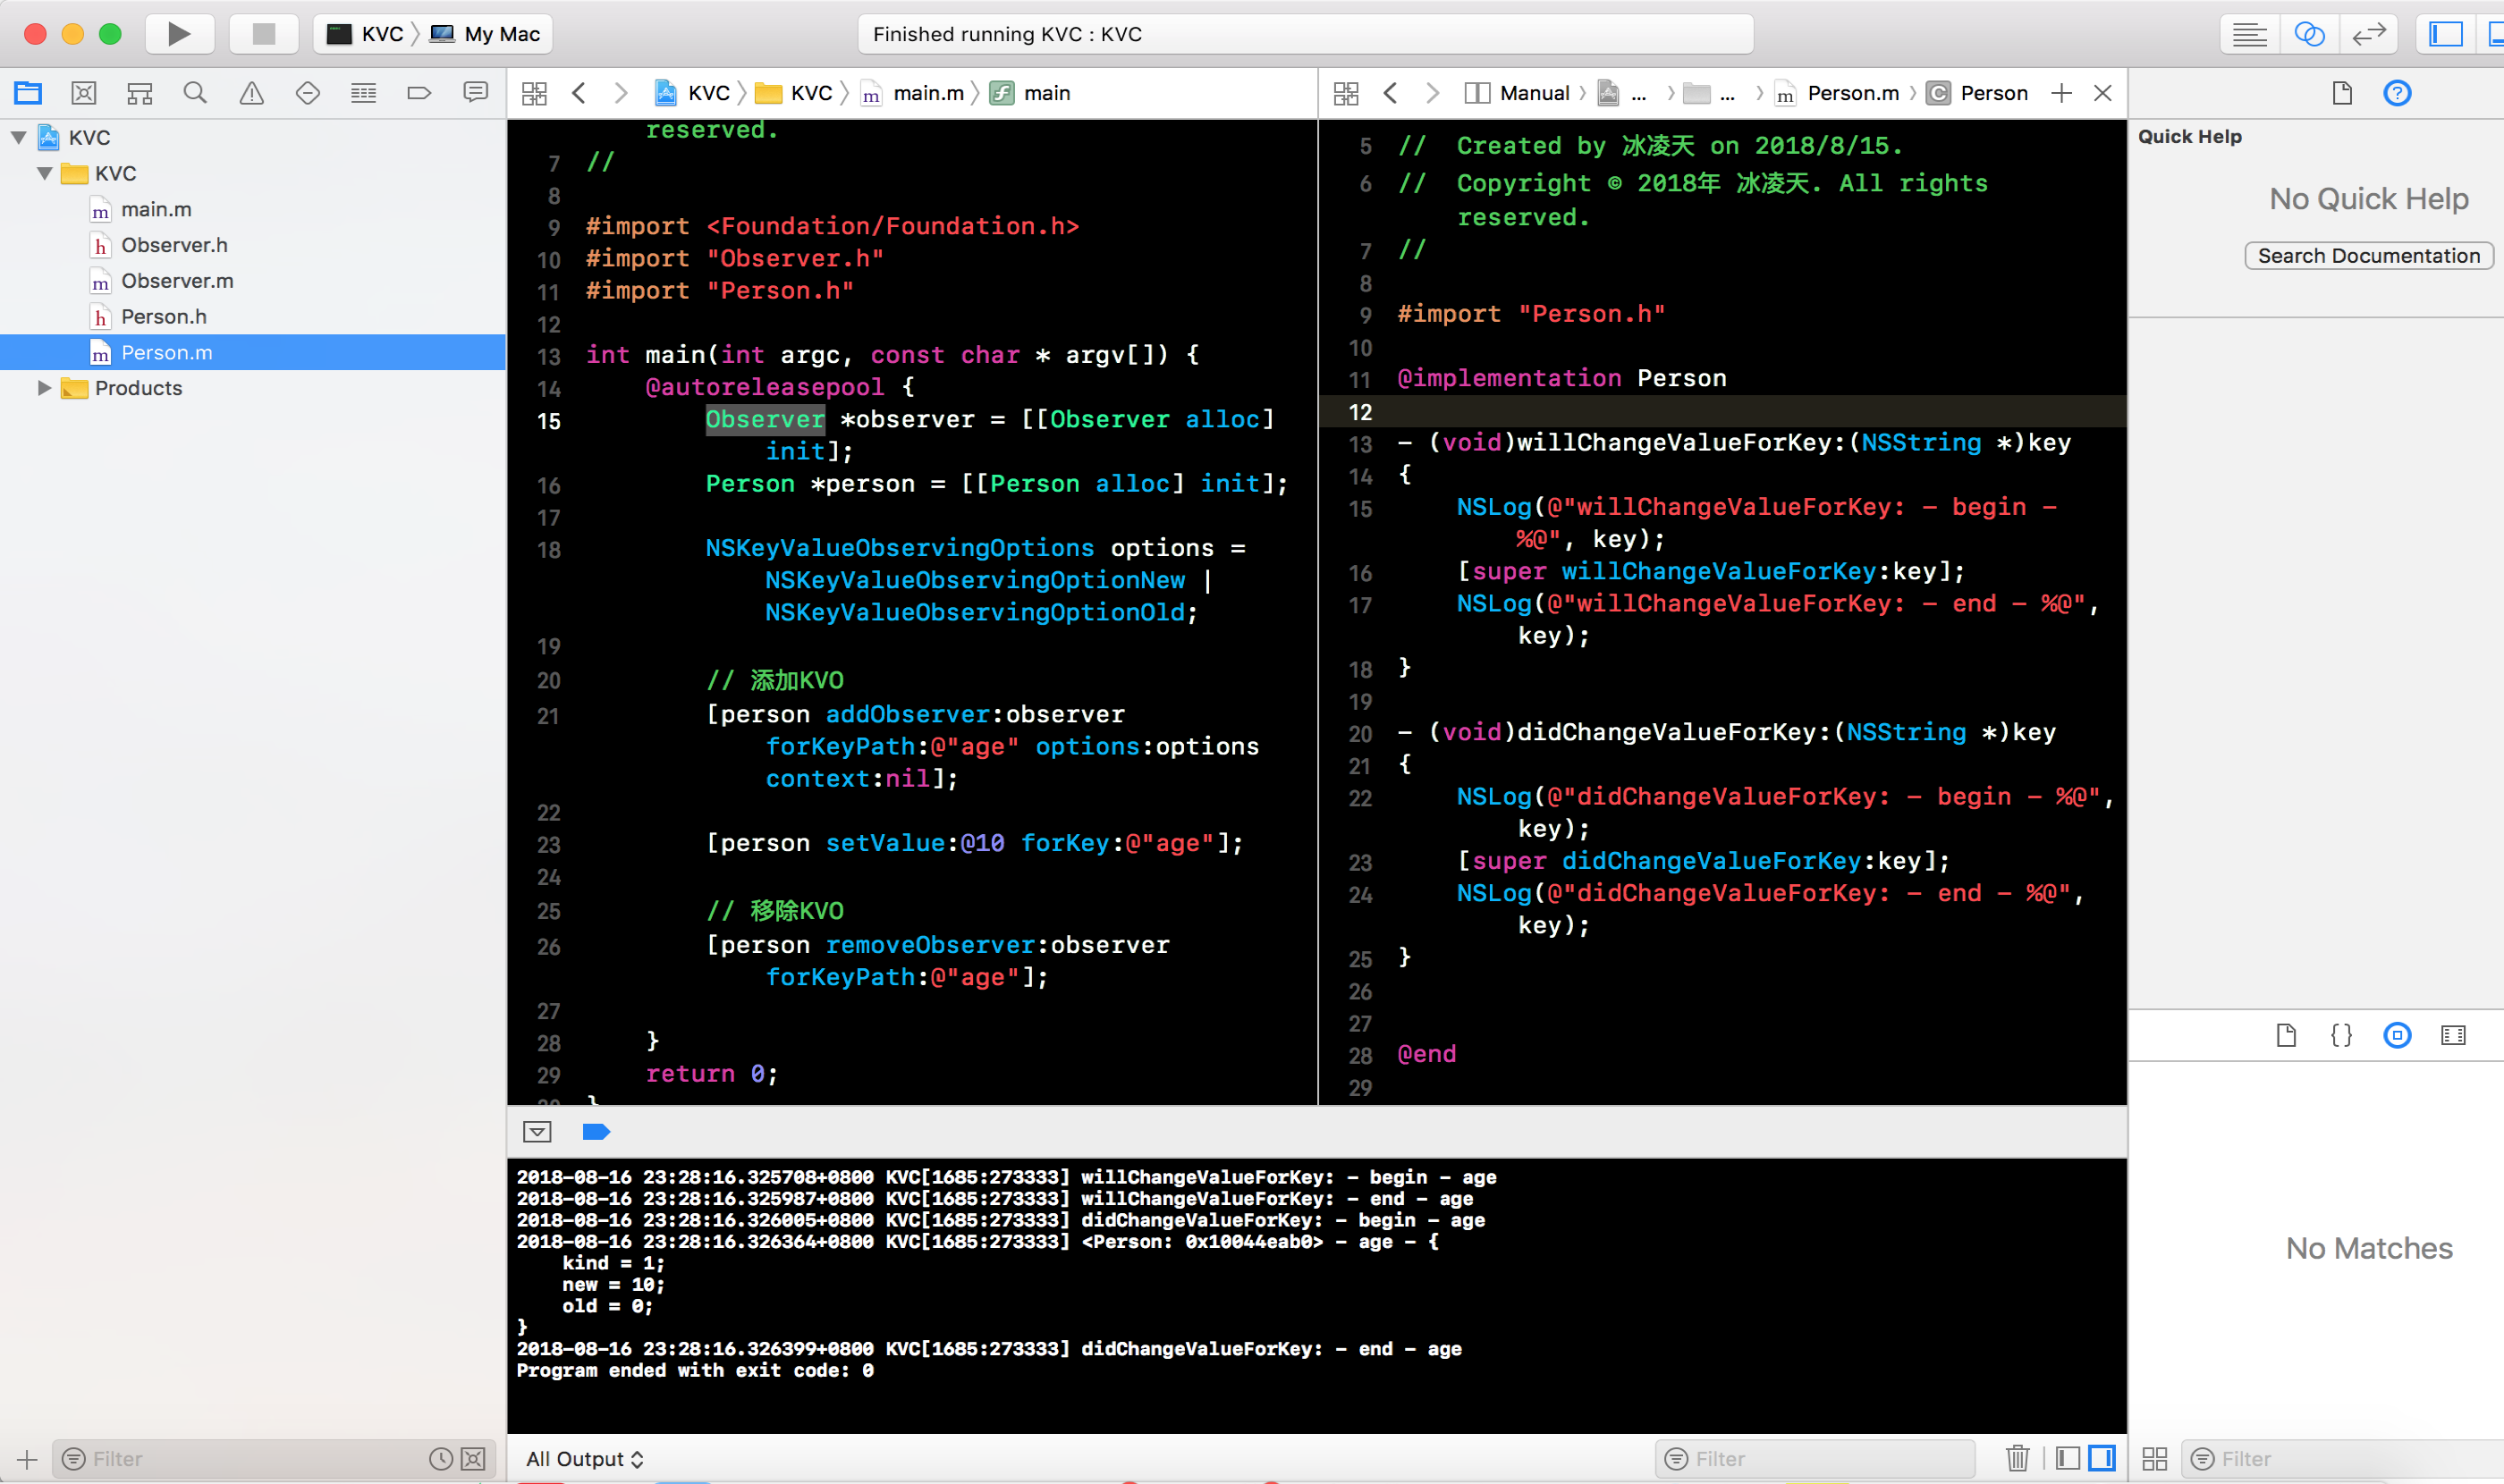Collapse the KVC project root
The width and height of the screenshot is (2504, 1484).
coord(19,137)
